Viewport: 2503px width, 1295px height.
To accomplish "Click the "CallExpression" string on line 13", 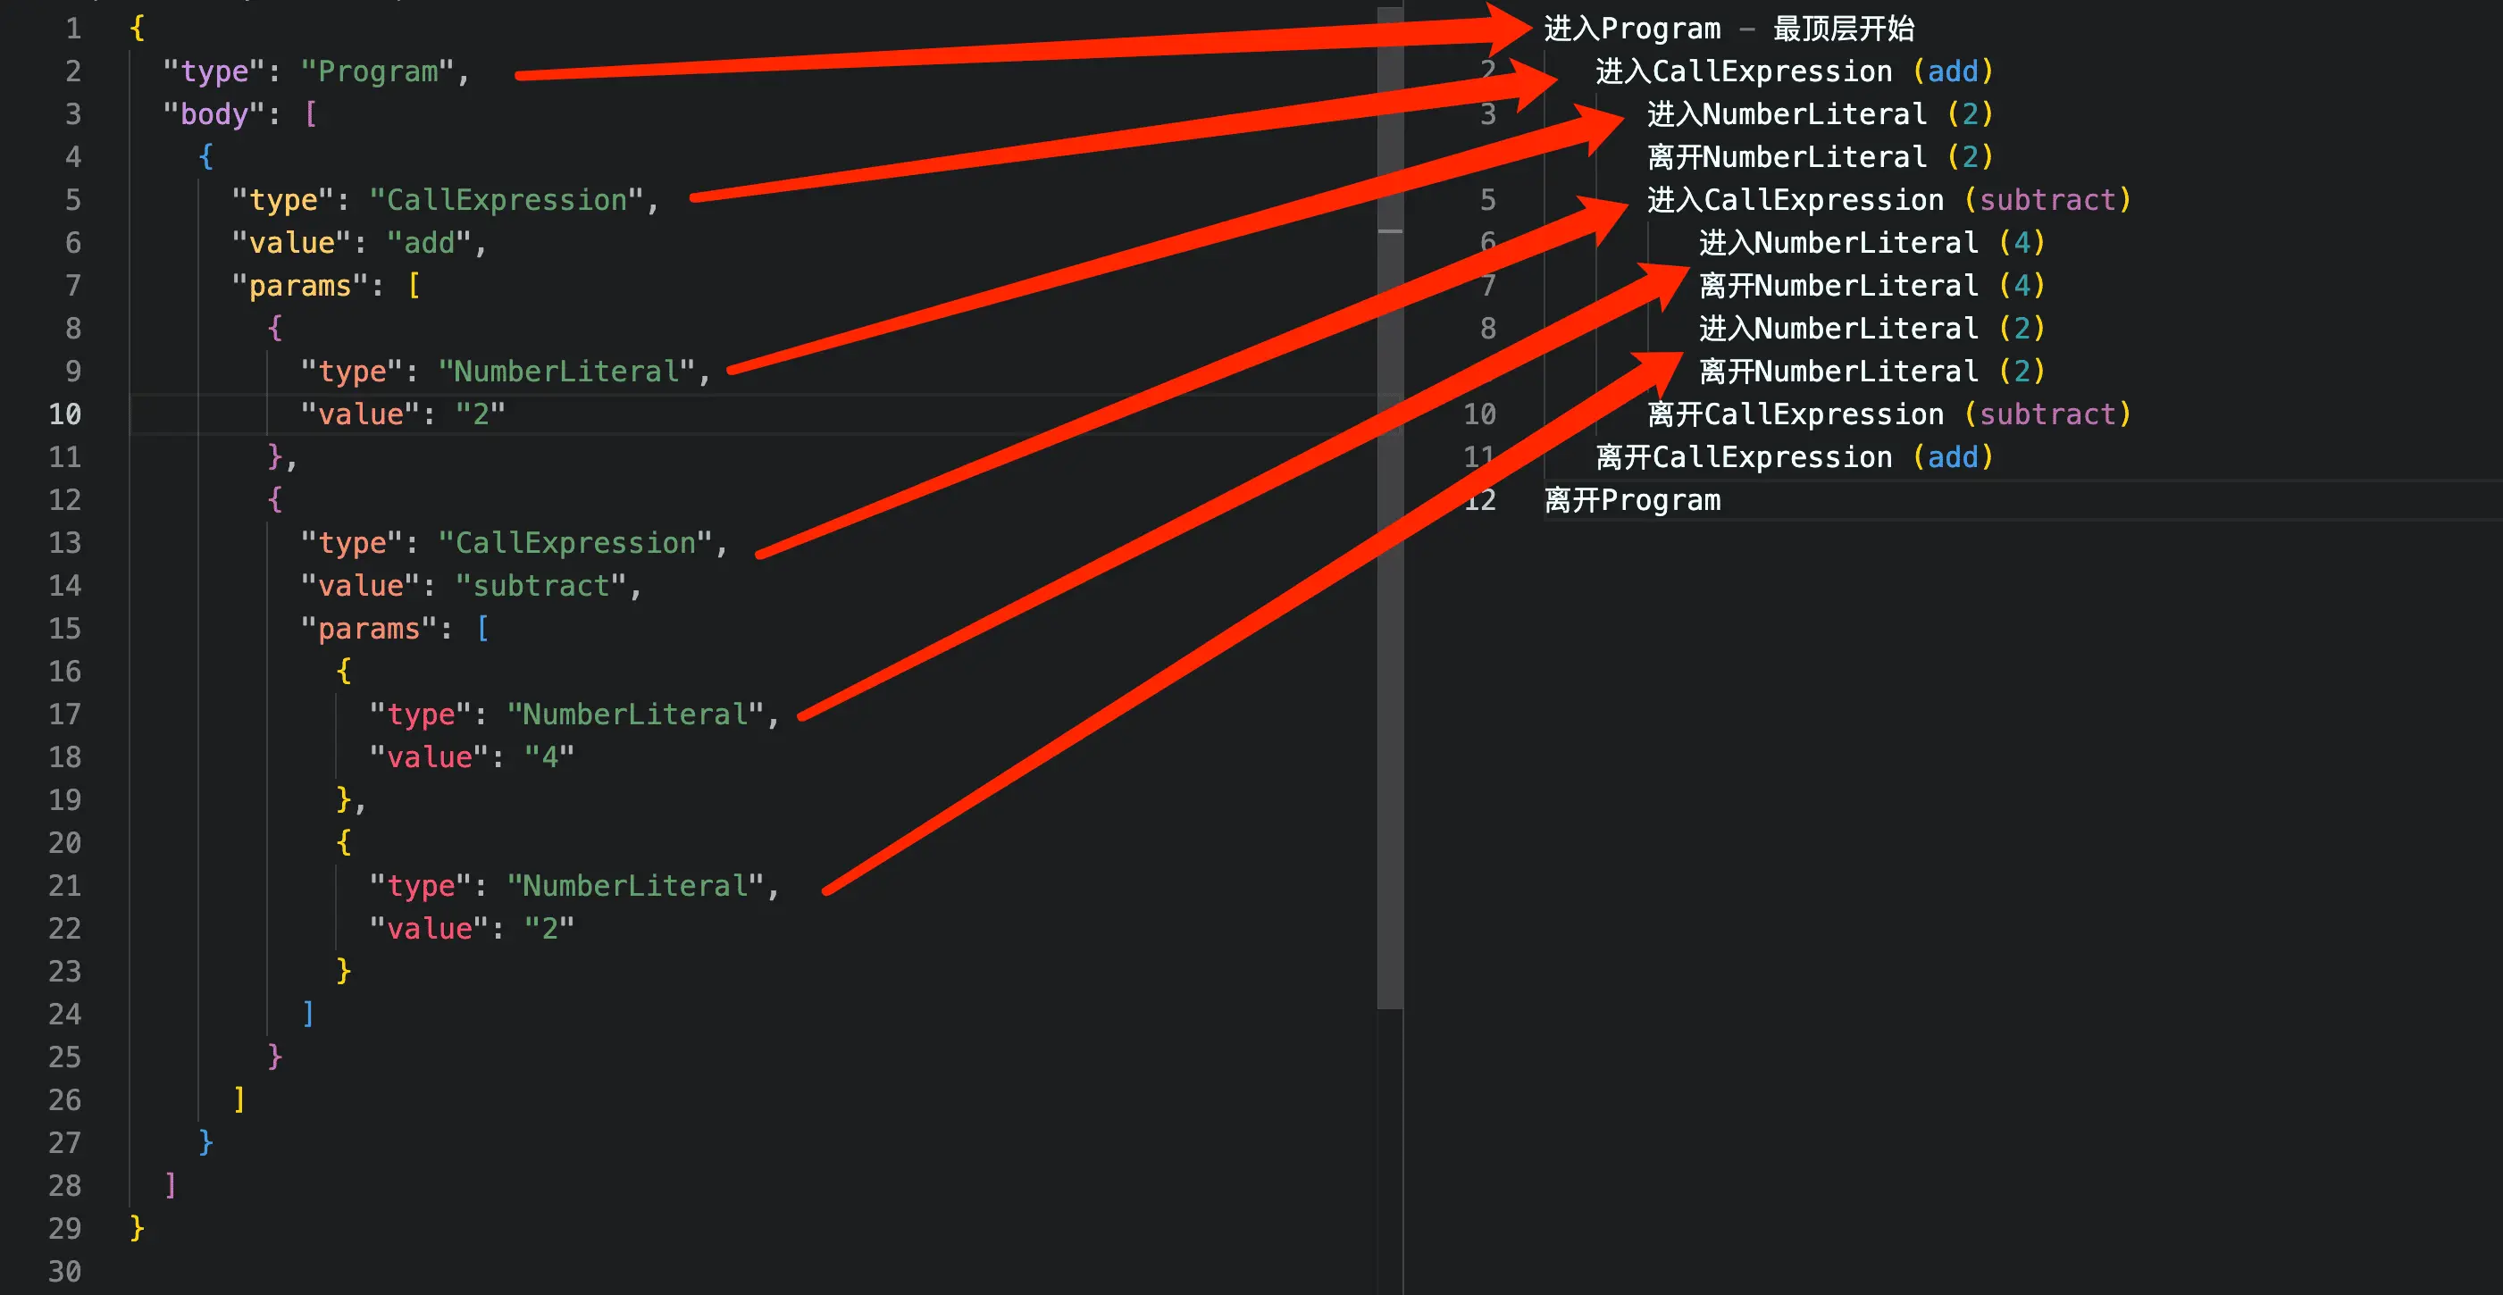I will click(575, 543).
